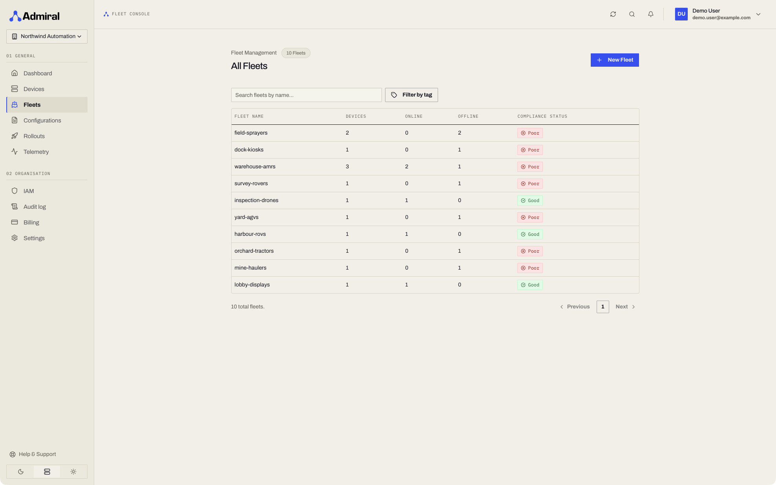Click the Fleet Console breadcrumb icon
Image resolution: width=776 pixels, height=485 pixels.
pyautogui.click(x=106, y=14)
